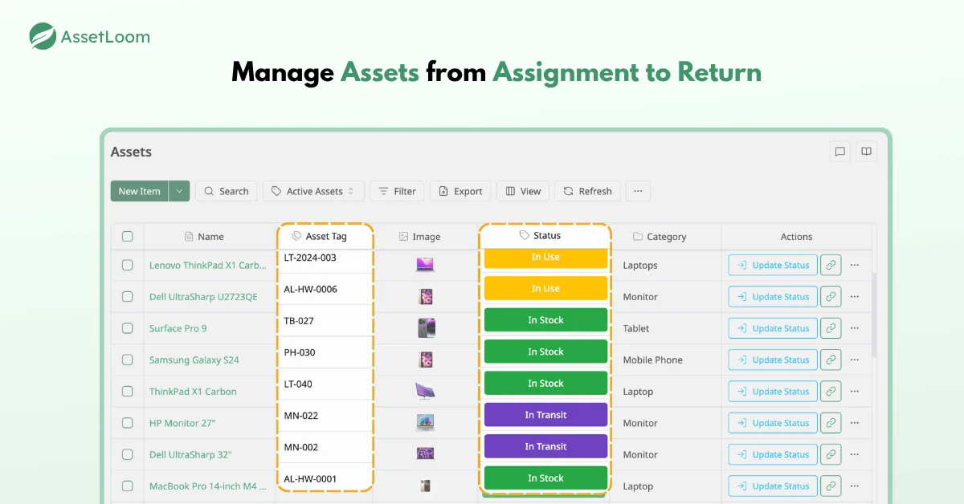Open the comment icon in Assets header
The image size is (964, 504).
coord(840,152)
